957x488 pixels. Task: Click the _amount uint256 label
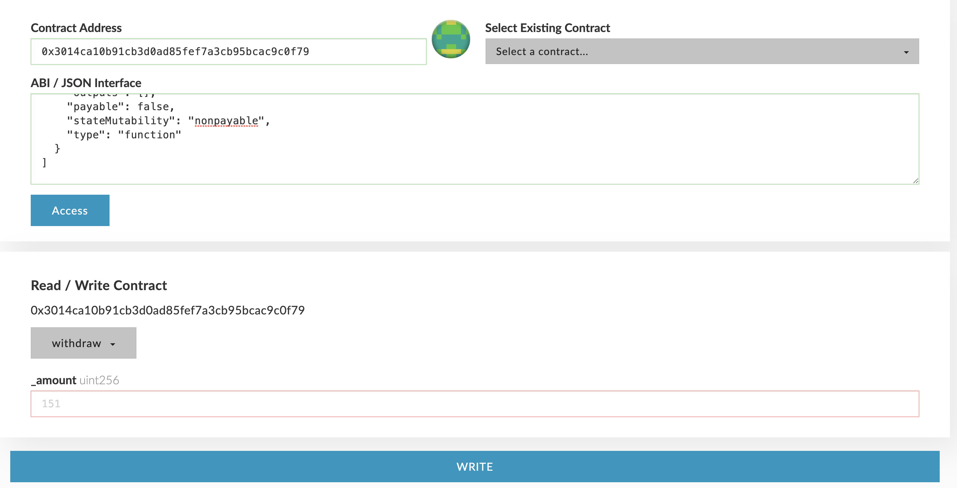[75, 380]
